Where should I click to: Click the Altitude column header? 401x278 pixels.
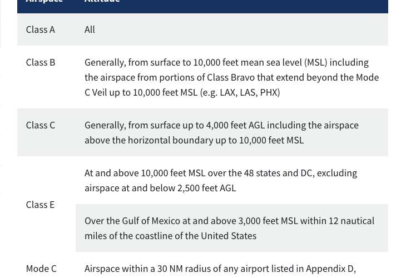[x=102, y=2]
